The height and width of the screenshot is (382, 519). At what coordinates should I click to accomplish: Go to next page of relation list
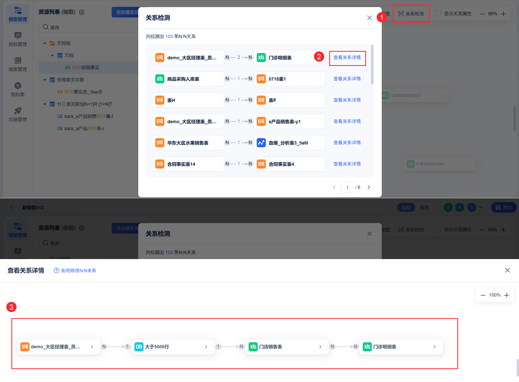pos(369,187)
